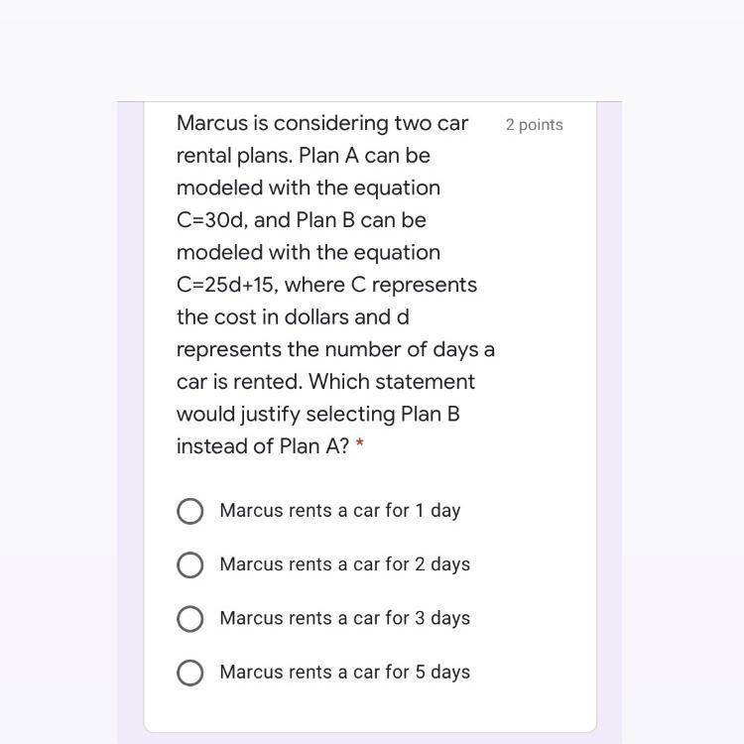
Task: Click the answer text mentioning 5 days
Action: 344,673
